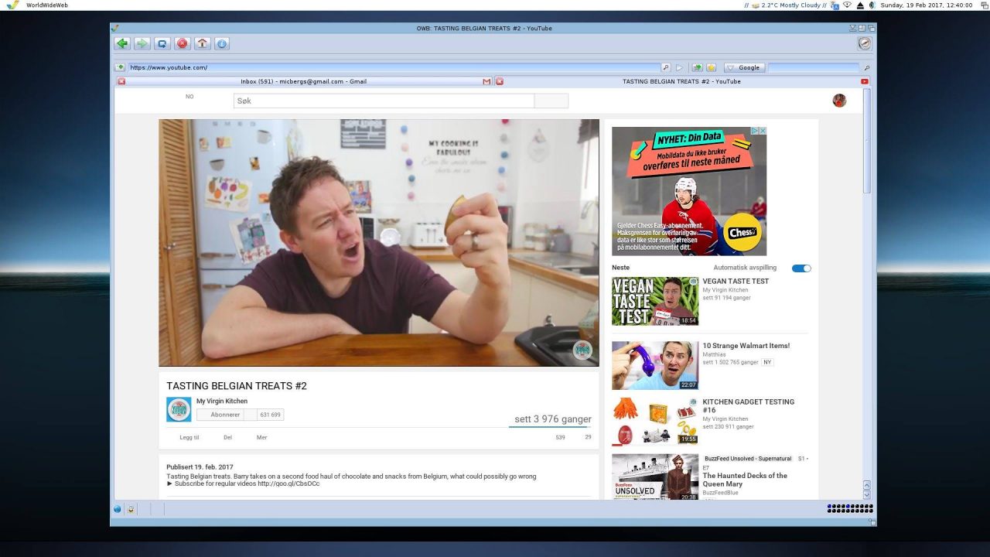990x557 pixels.
Task: Close the Gmail inbox tab
Action: pos(121,81)
